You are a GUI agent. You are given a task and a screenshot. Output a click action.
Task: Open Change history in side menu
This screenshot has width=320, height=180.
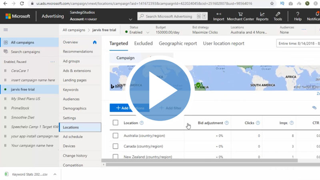click(75, 156)
